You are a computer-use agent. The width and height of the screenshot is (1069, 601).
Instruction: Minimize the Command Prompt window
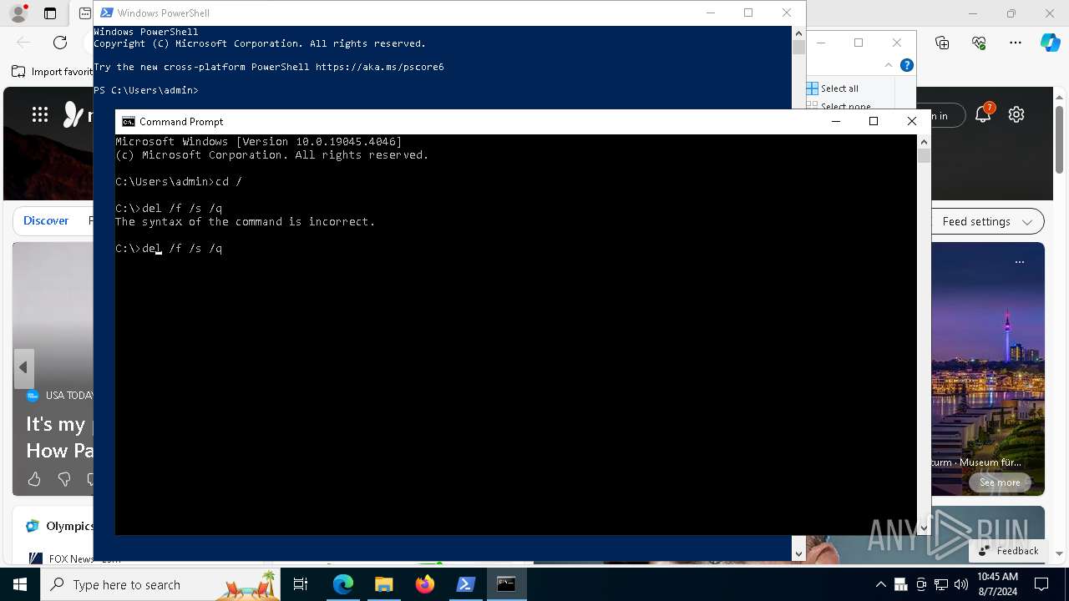pos(835,121)
